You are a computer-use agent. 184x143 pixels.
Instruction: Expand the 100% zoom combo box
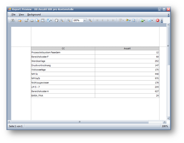(85, 21)
